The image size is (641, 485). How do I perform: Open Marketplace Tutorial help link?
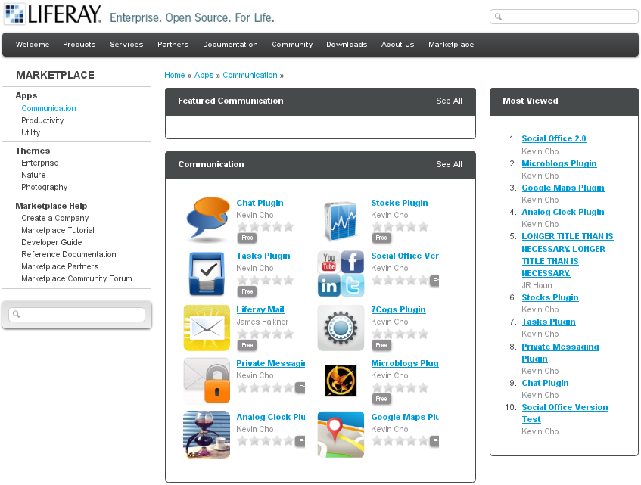pos(58,230)
